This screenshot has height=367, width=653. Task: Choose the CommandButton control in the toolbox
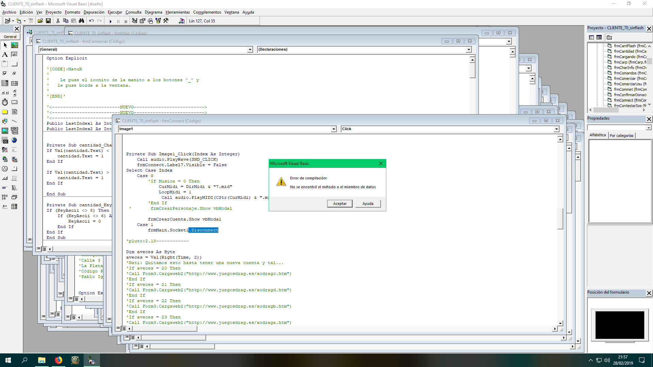coord(14,64)
